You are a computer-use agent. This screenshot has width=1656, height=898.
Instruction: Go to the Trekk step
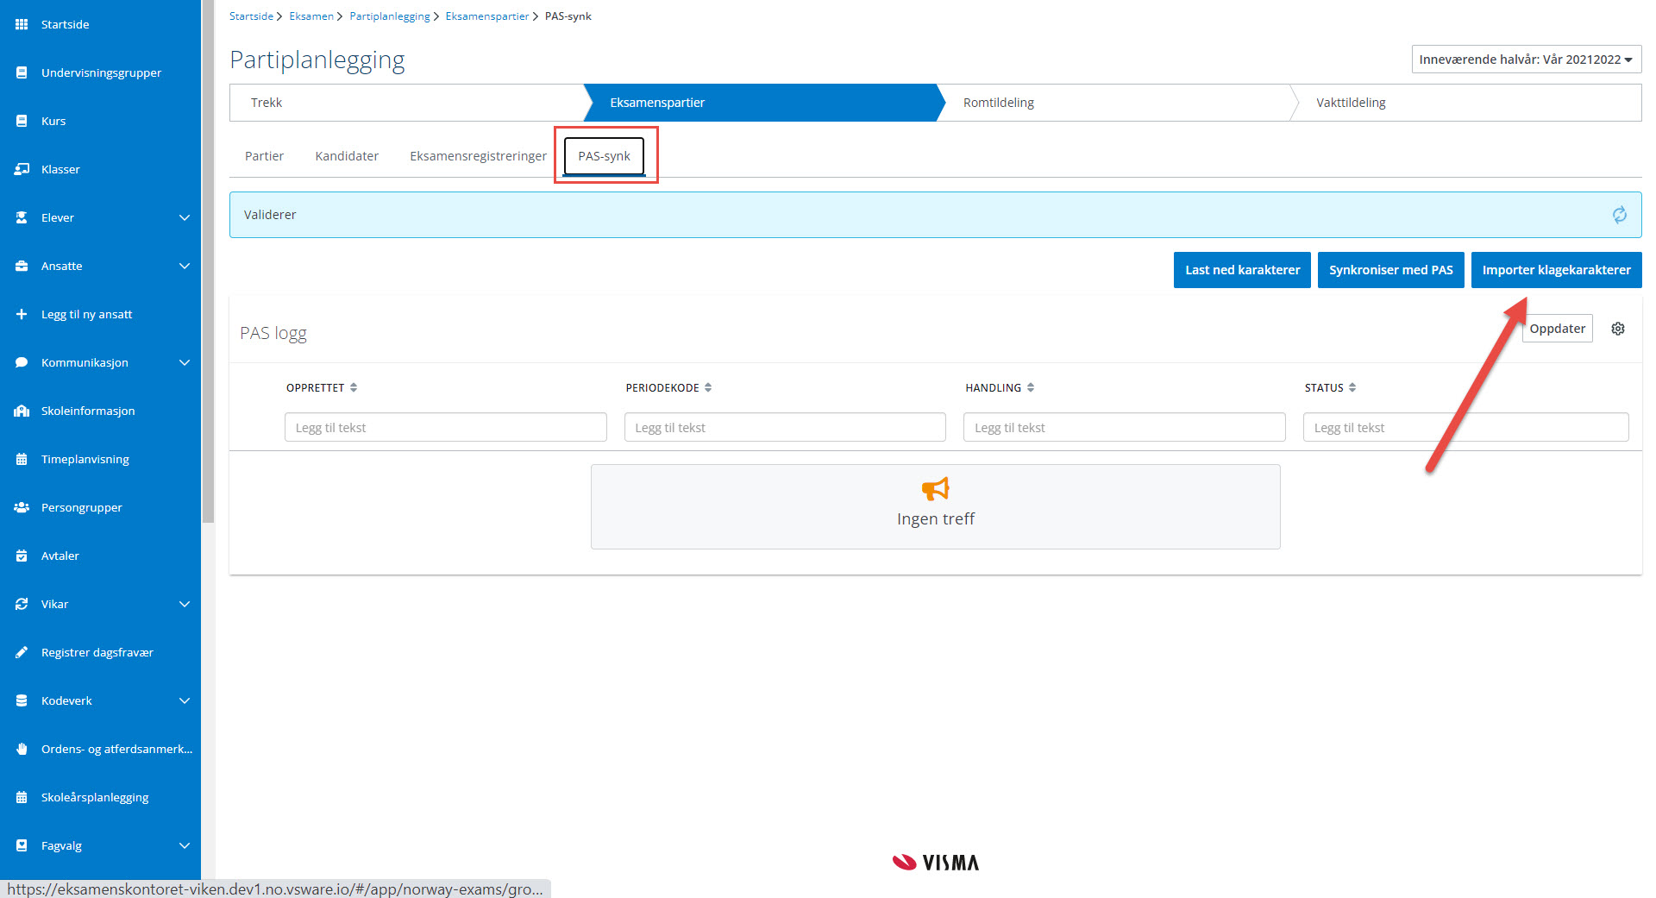pos(406,103)
